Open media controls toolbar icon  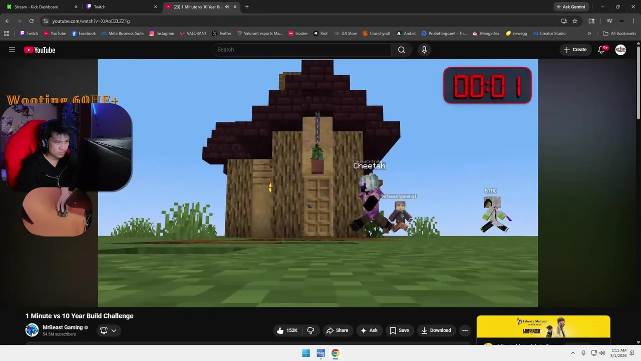pos(609,21)
